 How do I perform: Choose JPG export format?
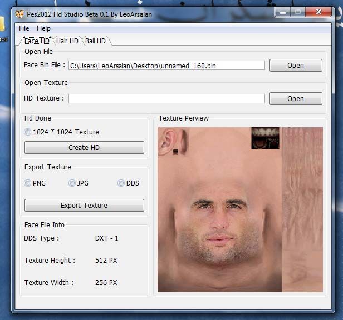(72, 183)
